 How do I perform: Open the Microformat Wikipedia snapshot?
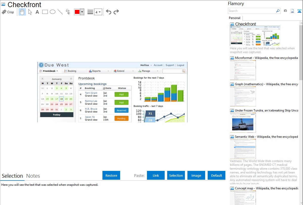click(243, 70)
